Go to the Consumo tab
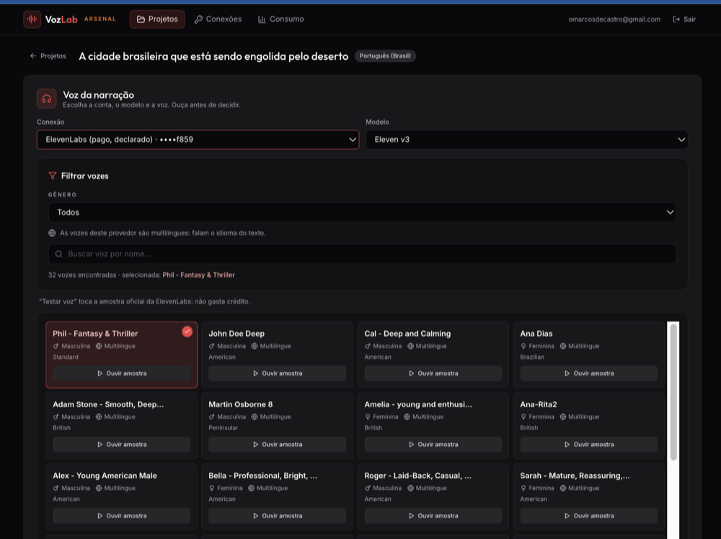721x539 pixels. [281, 19]
